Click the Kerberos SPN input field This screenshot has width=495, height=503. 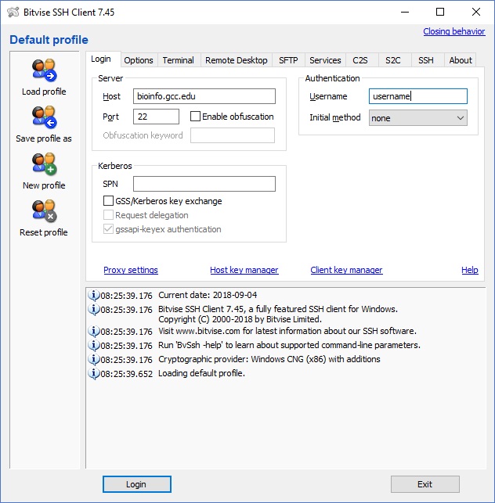pos(204,184)
